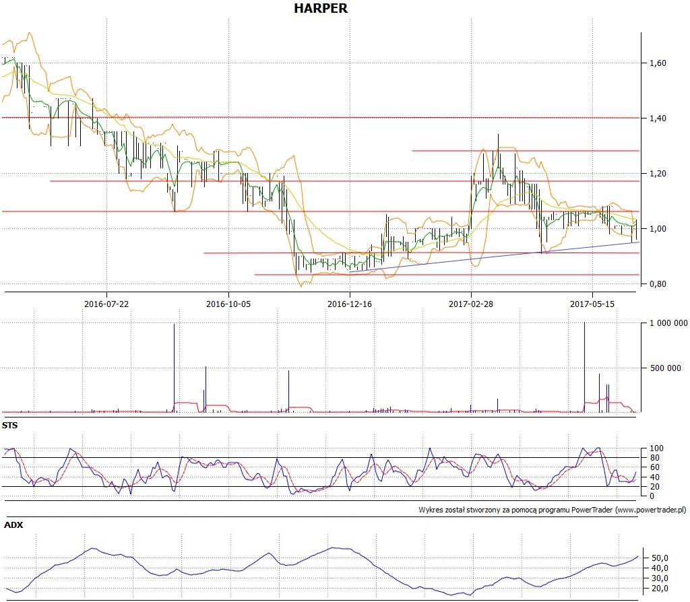Click the 1,40 price axis label

[658, 118]
